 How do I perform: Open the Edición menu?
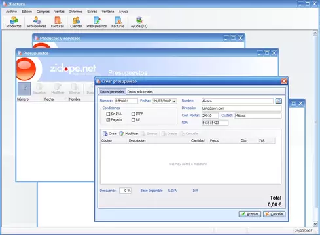27,12
